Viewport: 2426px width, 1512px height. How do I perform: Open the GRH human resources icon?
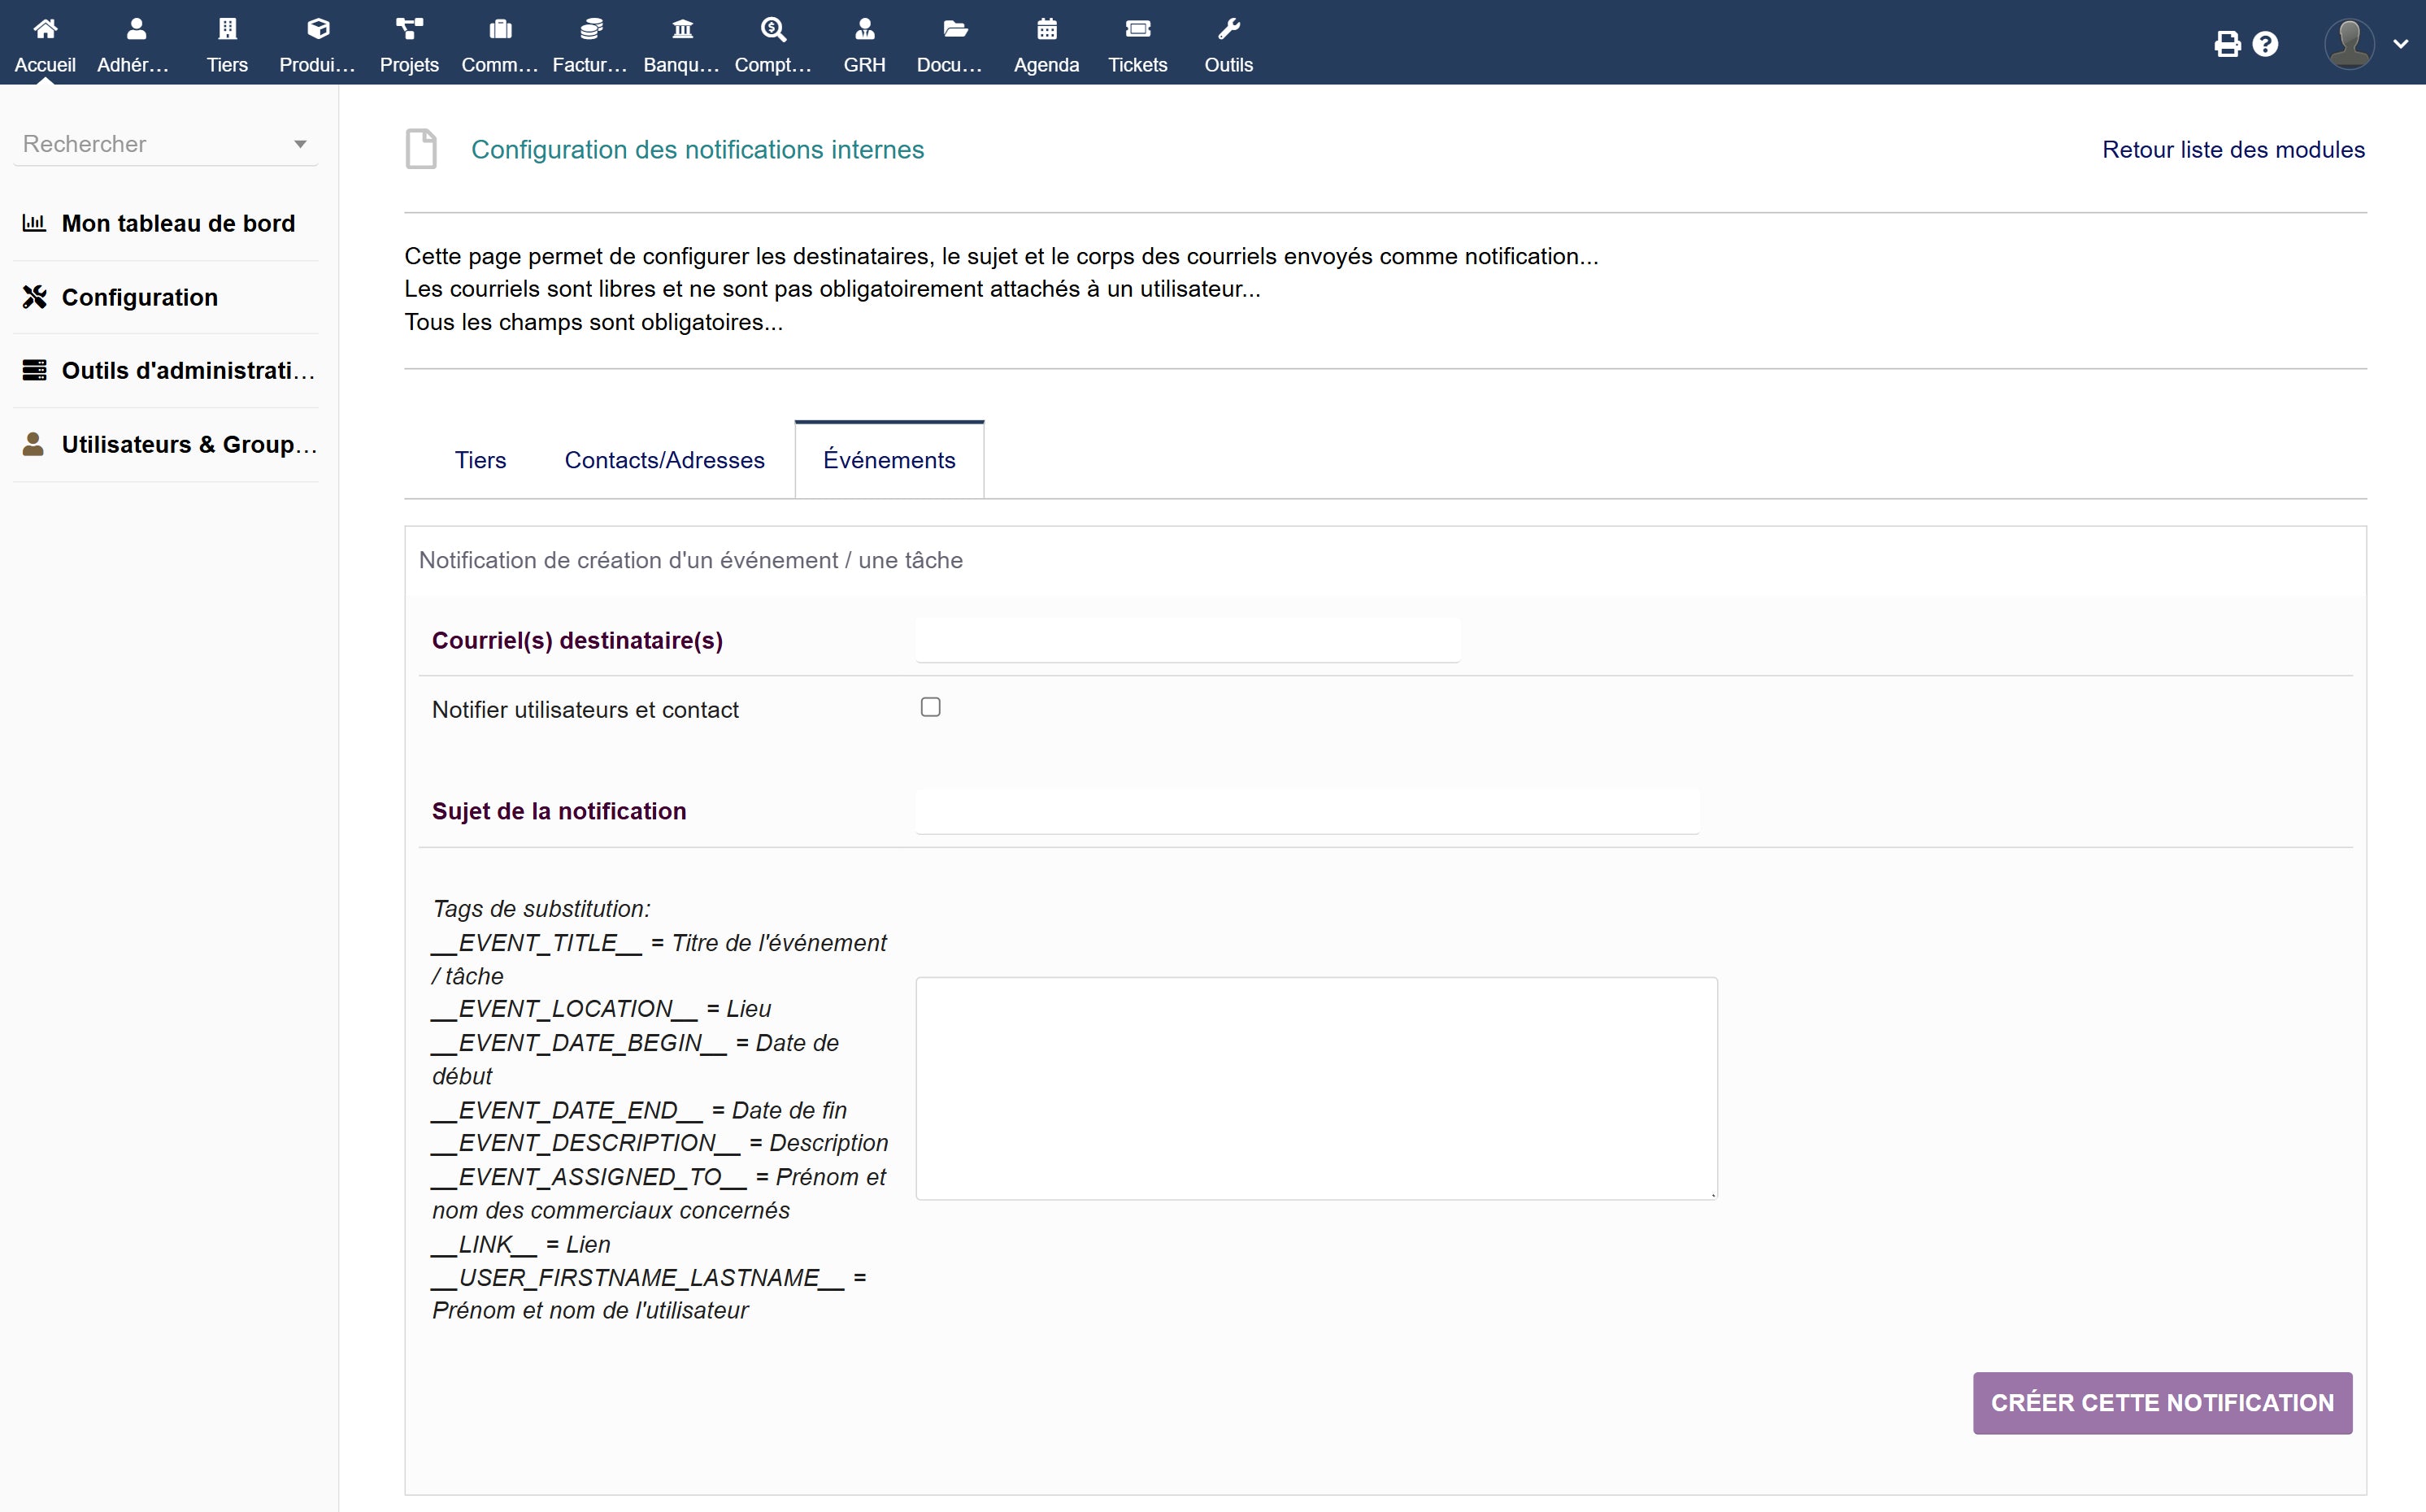pos(864,30)
